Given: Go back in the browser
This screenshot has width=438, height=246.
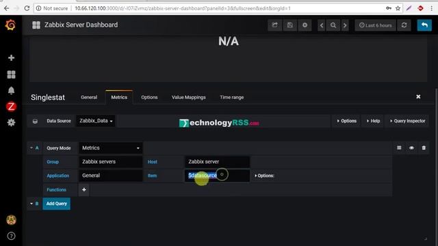Looking at the screenshot, I should pos(6,8).
